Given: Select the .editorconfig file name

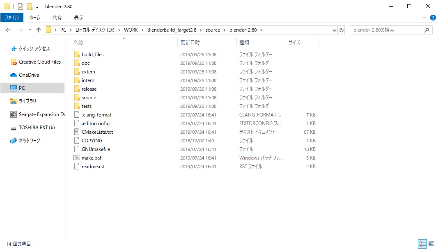Looking at the screenshot, I should pos(96,123).
